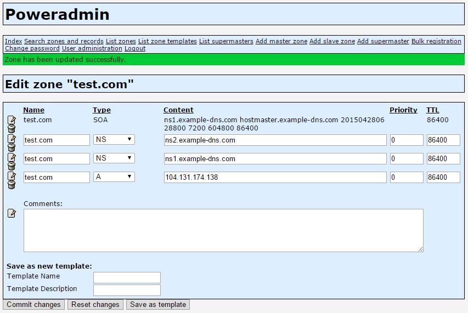Delete the 104.131.174.138 A record trash icon
Image resolution: width=468 pixels, height=313 pixels.
click(12, 185)
